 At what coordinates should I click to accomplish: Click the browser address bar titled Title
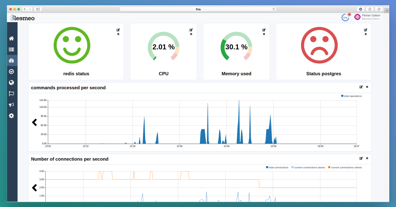198,9
